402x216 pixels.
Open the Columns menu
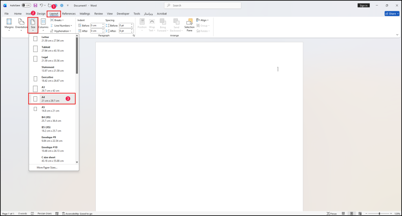pos(43,25)
